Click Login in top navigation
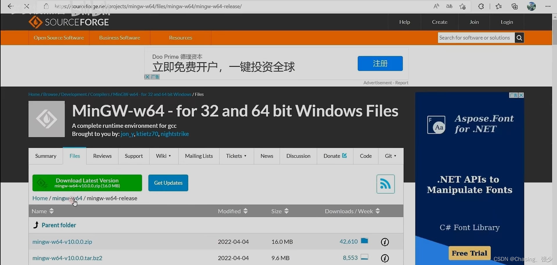The height and width of the screenshot is (265, 557). pos(507,22)
